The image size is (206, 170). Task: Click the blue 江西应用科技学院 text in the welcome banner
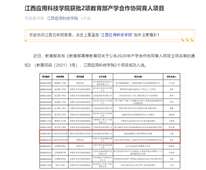click(x=116, y=35)
